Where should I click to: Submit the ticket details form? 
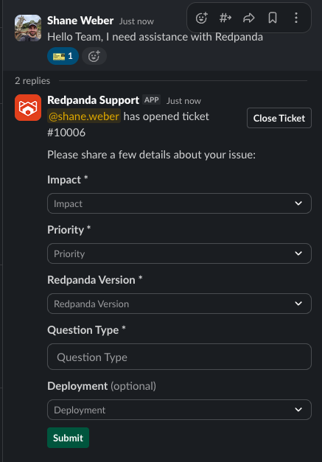[x=68, y=438]
